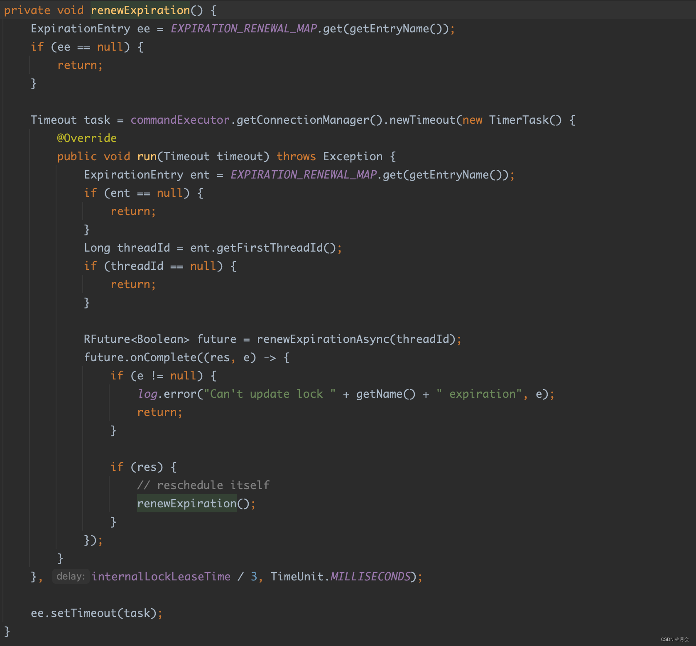Click the TimerTask class name
Screen dimensions: 696x646
point(519,120)
